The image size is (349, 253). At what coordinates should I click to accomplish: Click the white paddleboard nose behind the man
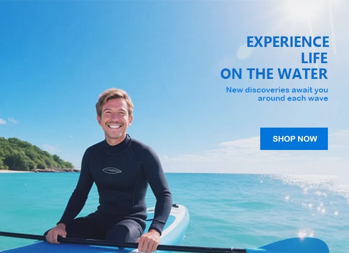tap(176, 220)
